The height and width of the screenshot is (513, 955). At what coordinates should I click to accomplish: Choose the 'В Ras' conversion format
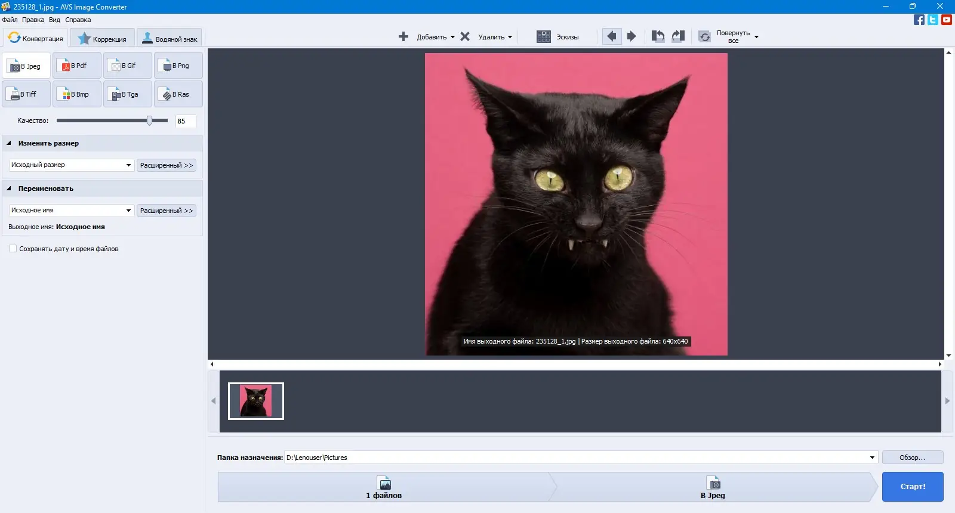[178, 94]
